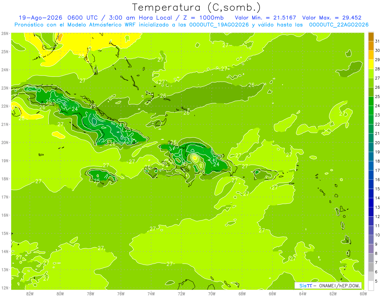Click the '8' value on the color legend
This screenshot has width=386, height=298.
[377, 254]
